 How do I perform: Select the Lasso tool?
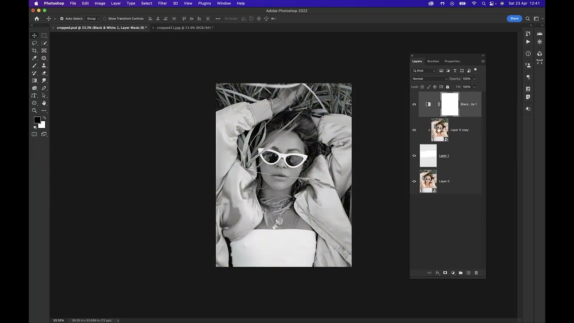pos(35,43)
